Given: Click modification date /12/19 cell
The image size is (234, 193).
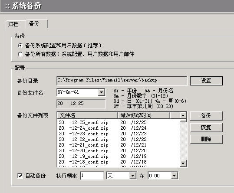Looking at the screenshot, I should pos(134,157).
